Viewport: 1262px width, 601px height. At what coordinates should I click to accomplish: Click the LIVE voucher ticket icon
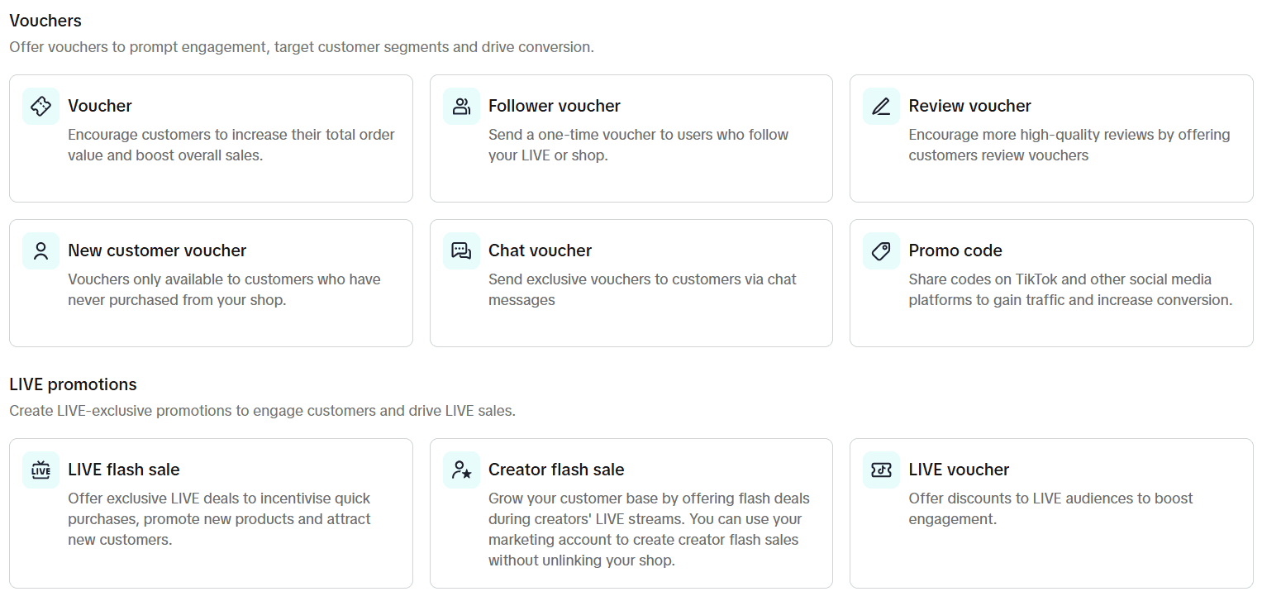point(881,470)
